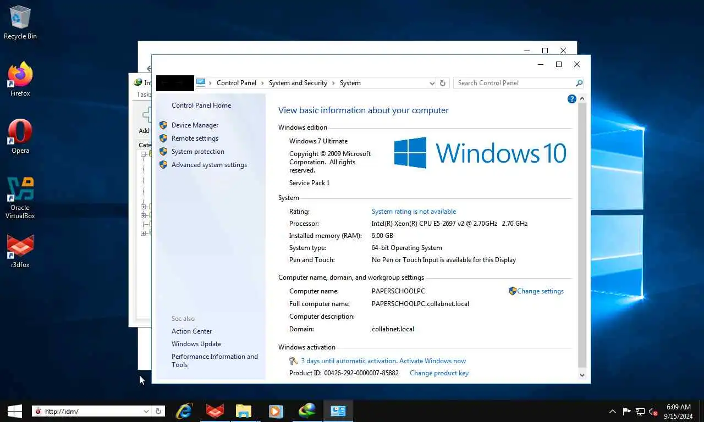Click the Internet Download Manager title icon behind
The width and height of the screenshot is (704, 422).
(138, 82)
